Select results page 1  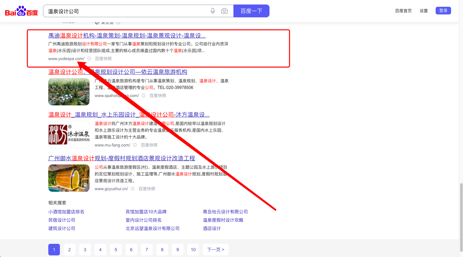54,250
